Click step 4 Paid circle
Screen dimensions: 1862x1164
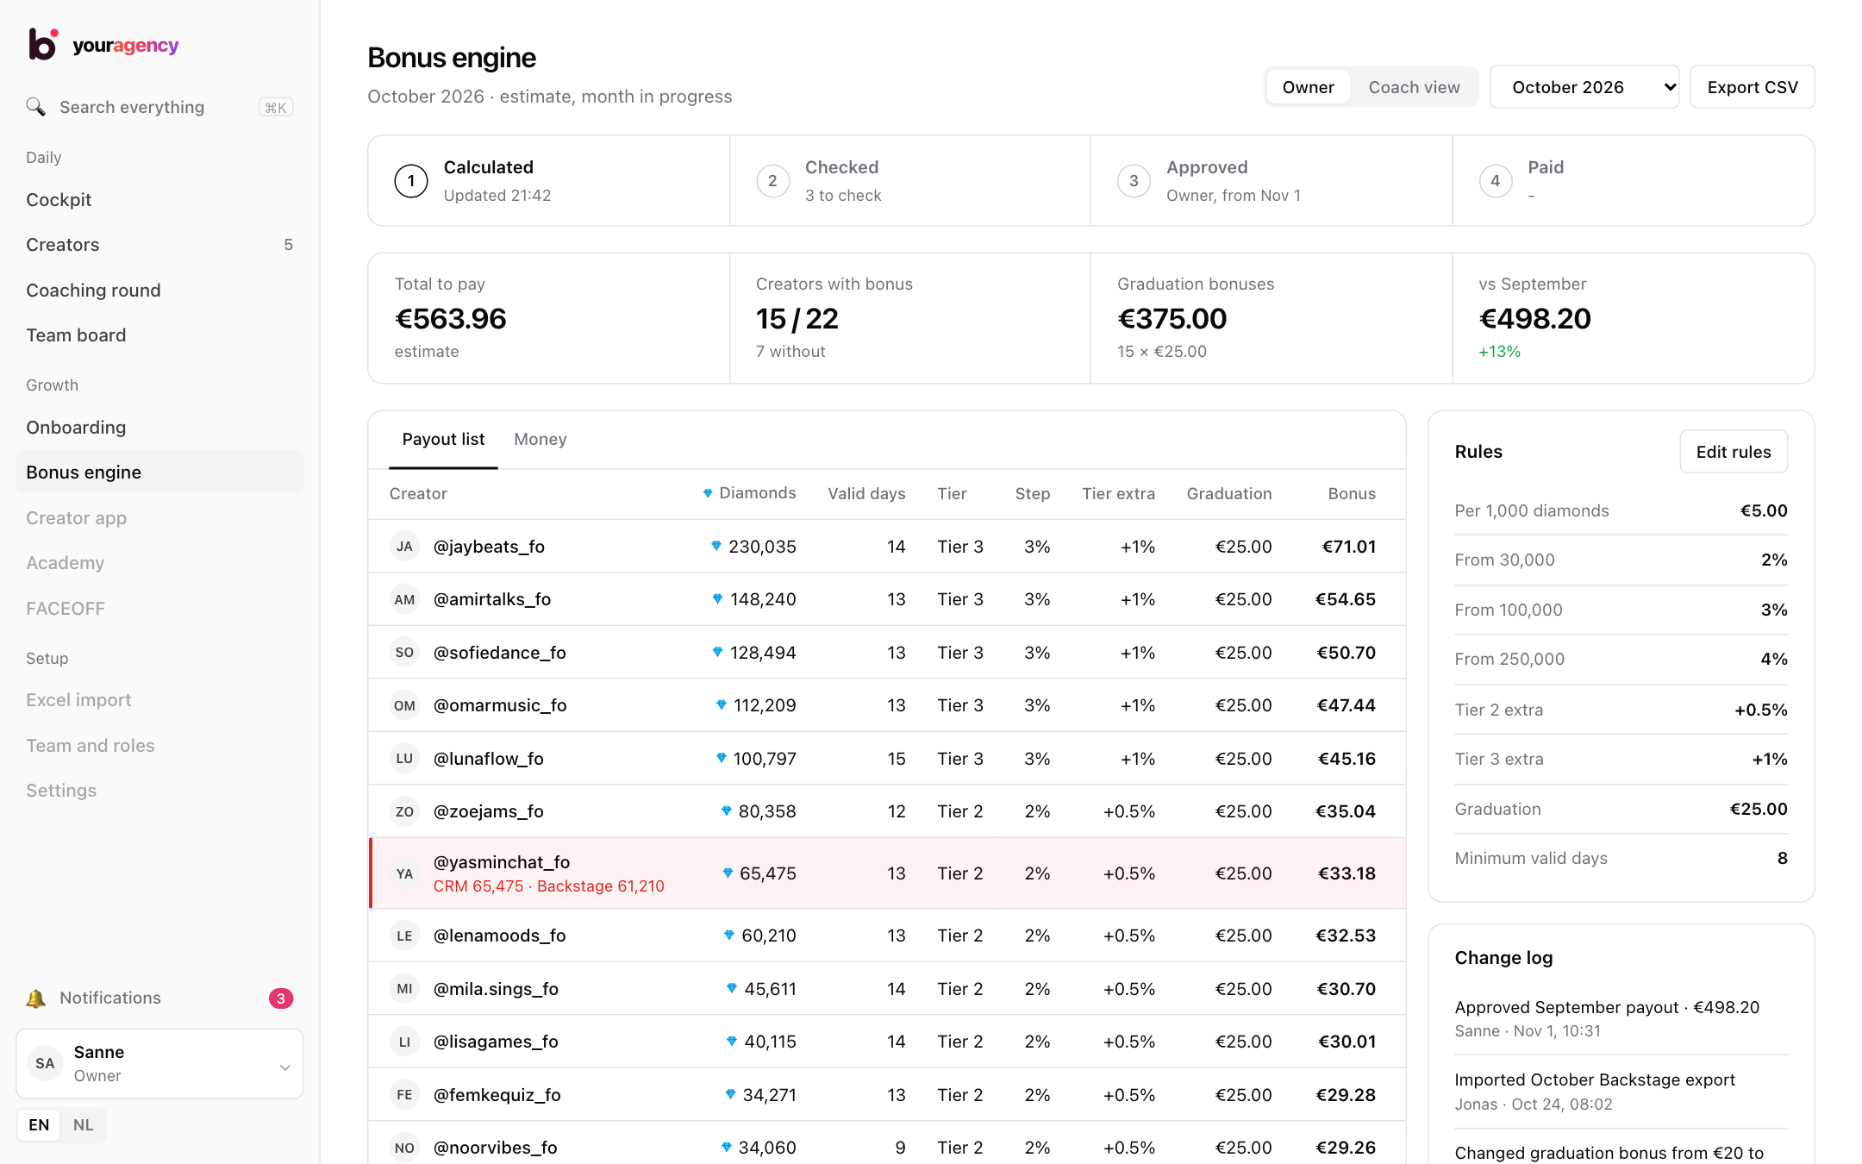pos(1496,181)
